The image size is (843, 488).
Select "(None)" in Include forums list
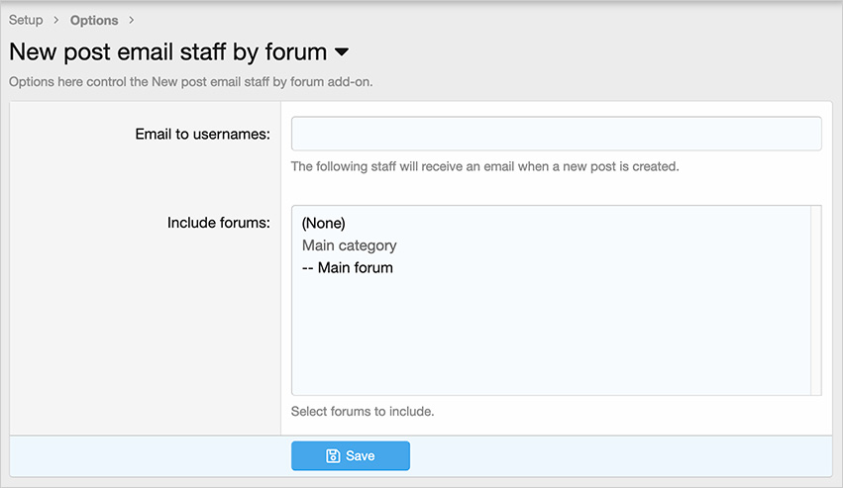pyautogui.click(x=324, y=223)
